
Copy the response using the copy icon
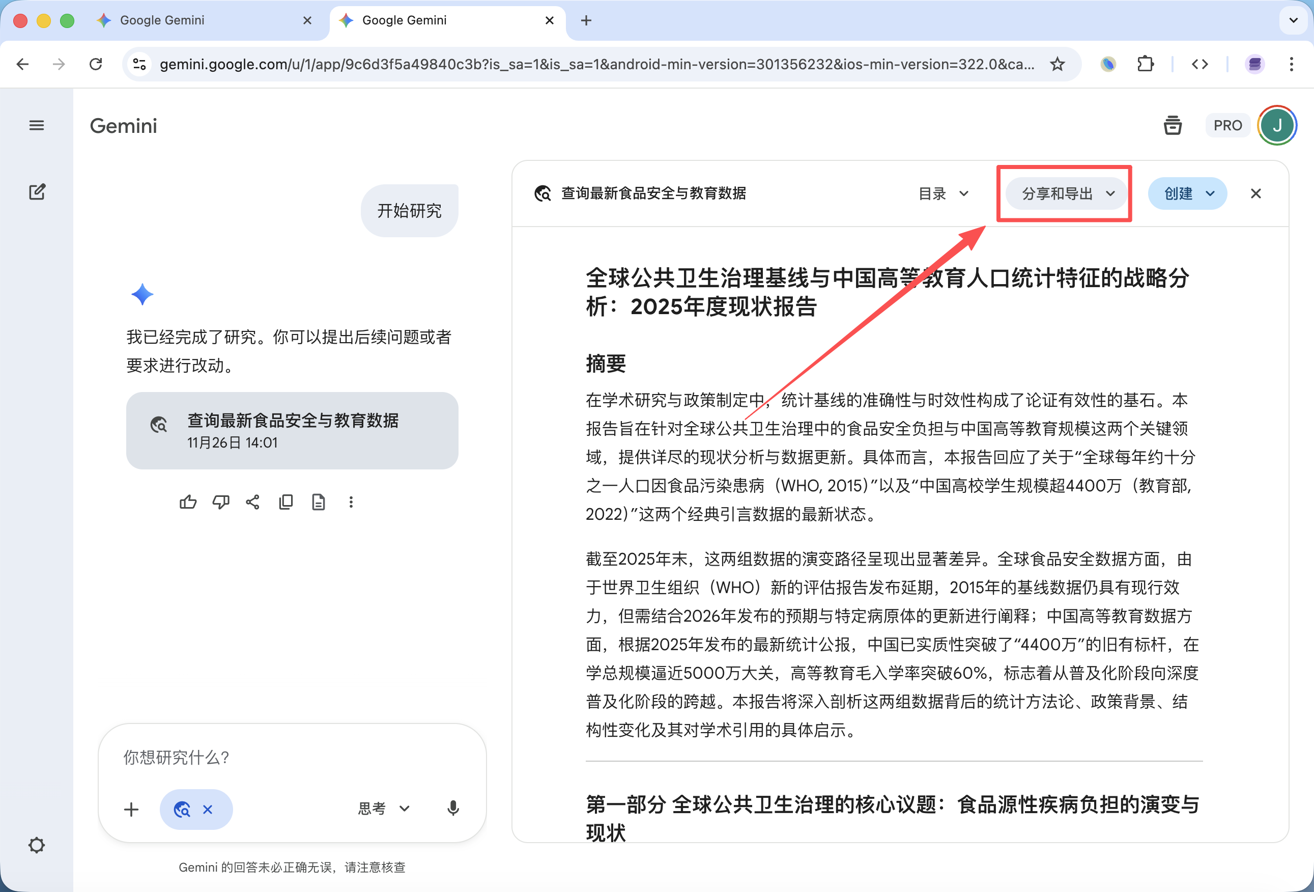click(x=285, y=501)
